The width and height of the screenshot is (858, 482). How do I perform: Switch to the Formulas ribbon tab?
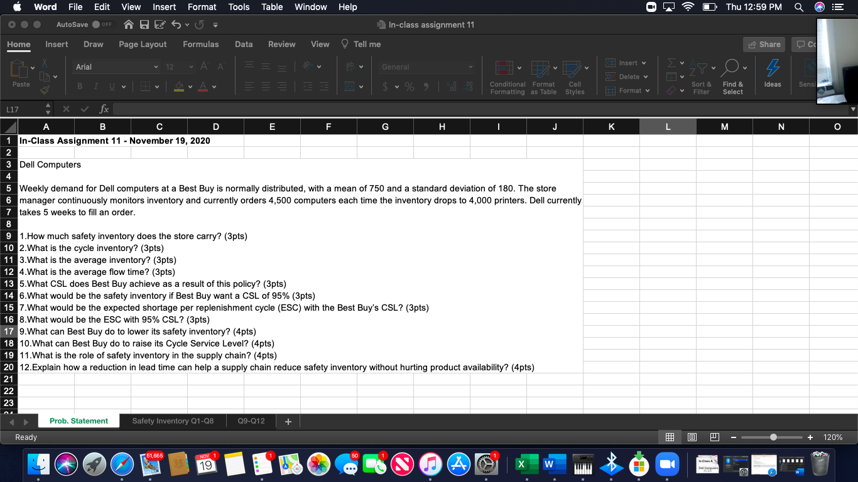point(200,44)
